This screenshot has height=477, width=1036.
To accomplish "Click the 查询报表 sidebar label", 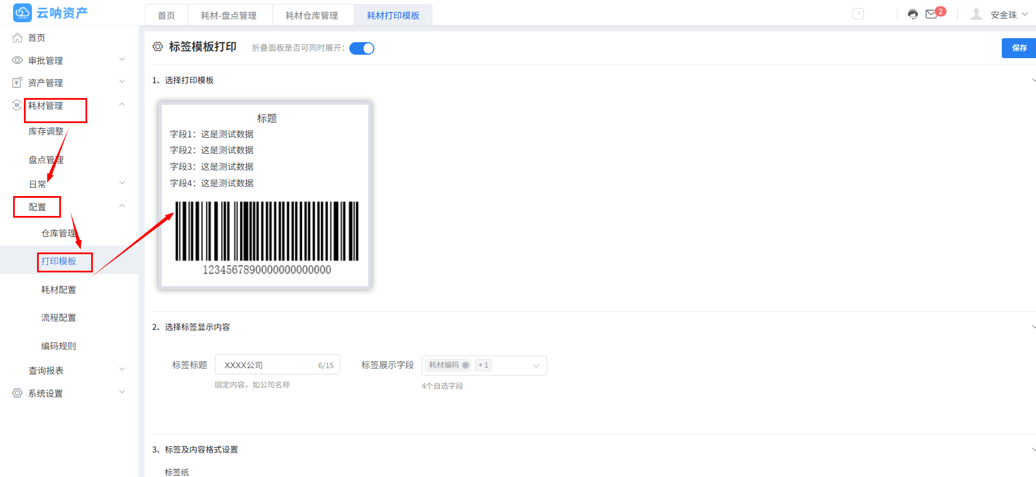I will [x=46, y=371].
